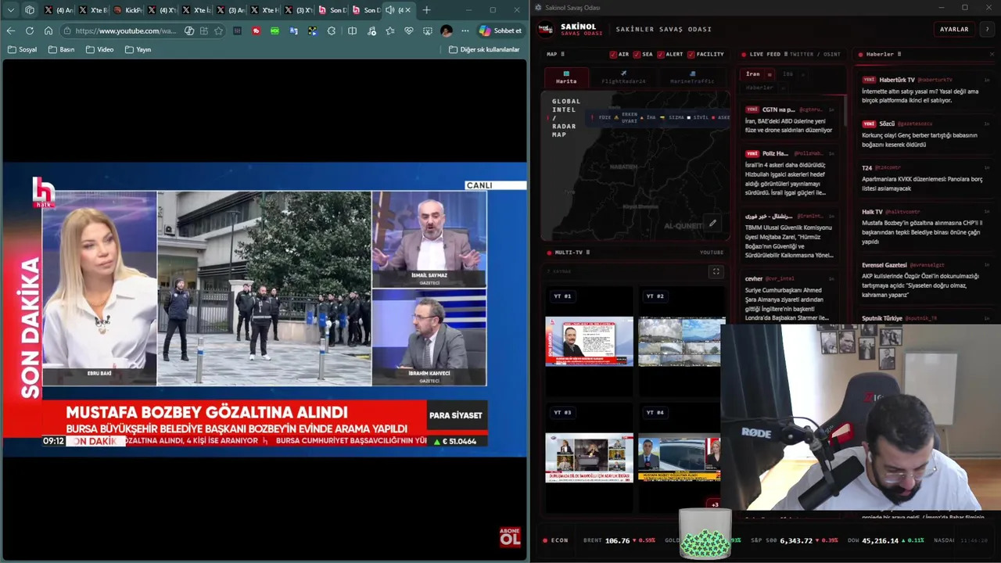The width and height of the screenshot is (1001, 563).
Task: Switch to the MarineTraffic tab
Action: coord(692,77)
